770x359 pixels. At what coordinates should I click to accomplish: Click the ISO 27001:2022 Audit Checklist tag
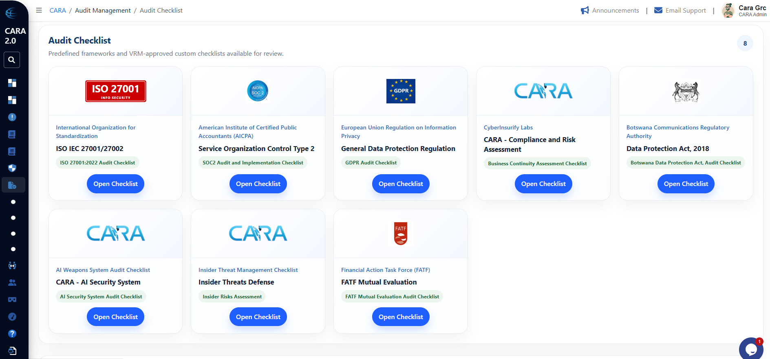point(97,162)
